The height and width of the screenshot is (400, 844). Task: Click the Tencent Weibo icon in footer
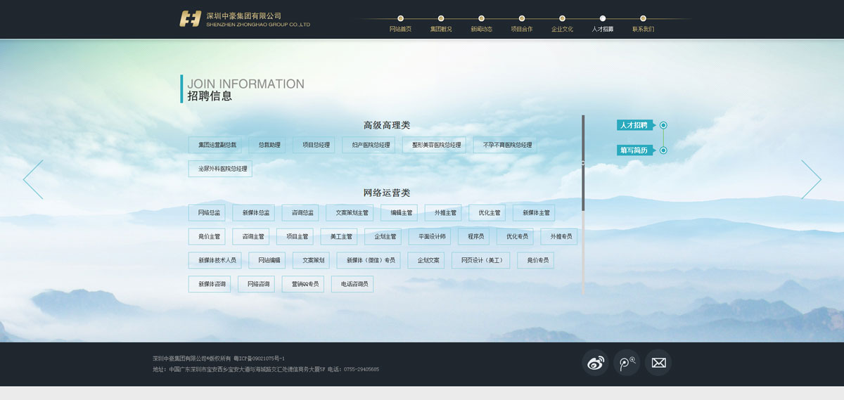[627, 363]
